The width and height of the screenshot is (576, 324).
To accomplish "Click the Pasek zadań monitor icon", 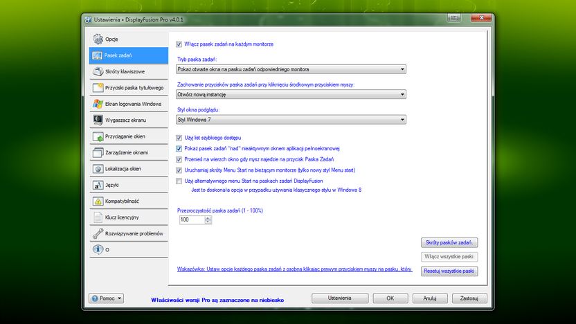I will click(x=98, y=55).
